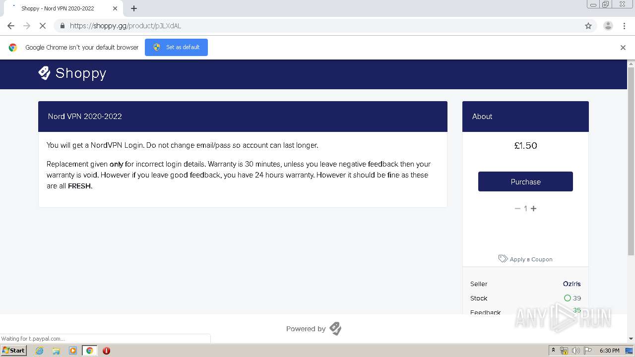Click Google Chrome isn't your default browser text
This screenshot has width=635, height=357.
pos(82,48)
